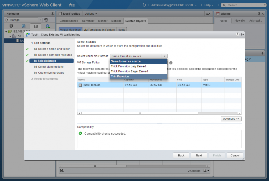Select the Storage view icon in Navigator

click(x=36, y=26)
